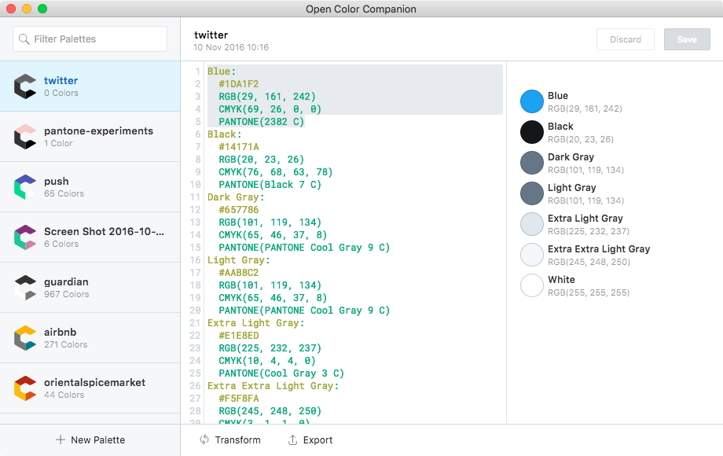This screenshot has height=456, width=723.
Task: Click the '44 Colors' count text
Action: click(64, 395)
